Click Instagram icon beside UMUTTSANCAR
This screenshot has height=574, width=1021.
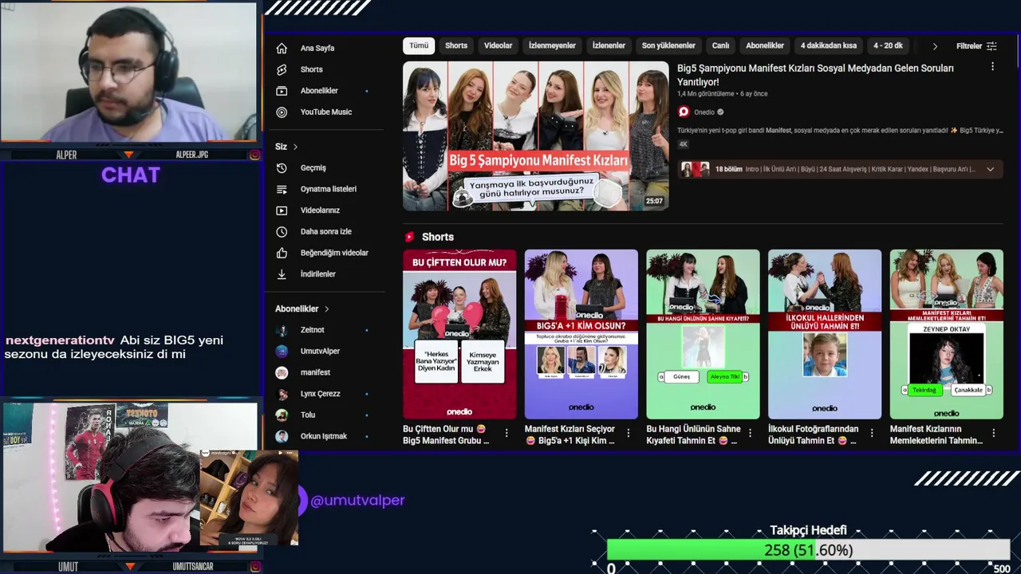click(255, 567)
